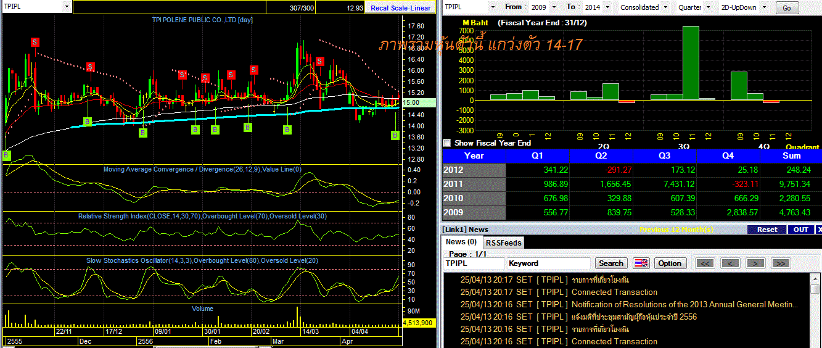
Task: Click the green B buy marker at chart start
Action: tap(7, 155)
